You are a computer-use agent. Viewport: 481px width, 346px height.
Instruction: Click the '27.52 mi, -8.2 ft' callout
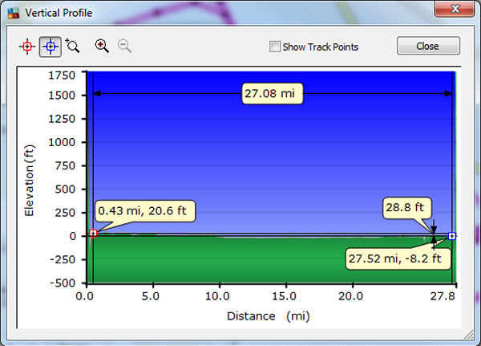[398, 259]
